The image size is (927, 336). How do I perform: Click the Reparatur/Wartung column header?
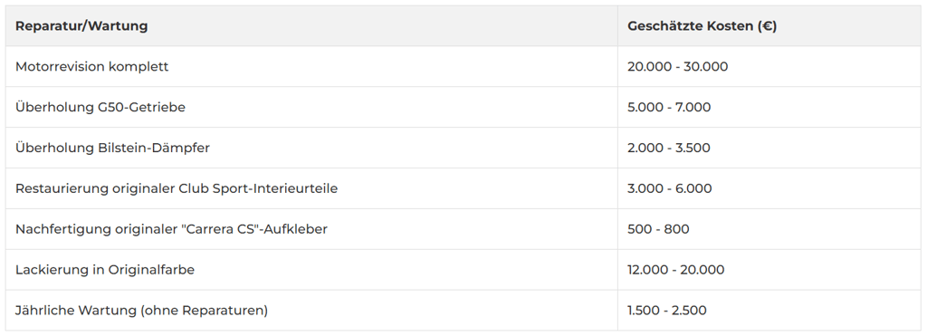point(81,26)
